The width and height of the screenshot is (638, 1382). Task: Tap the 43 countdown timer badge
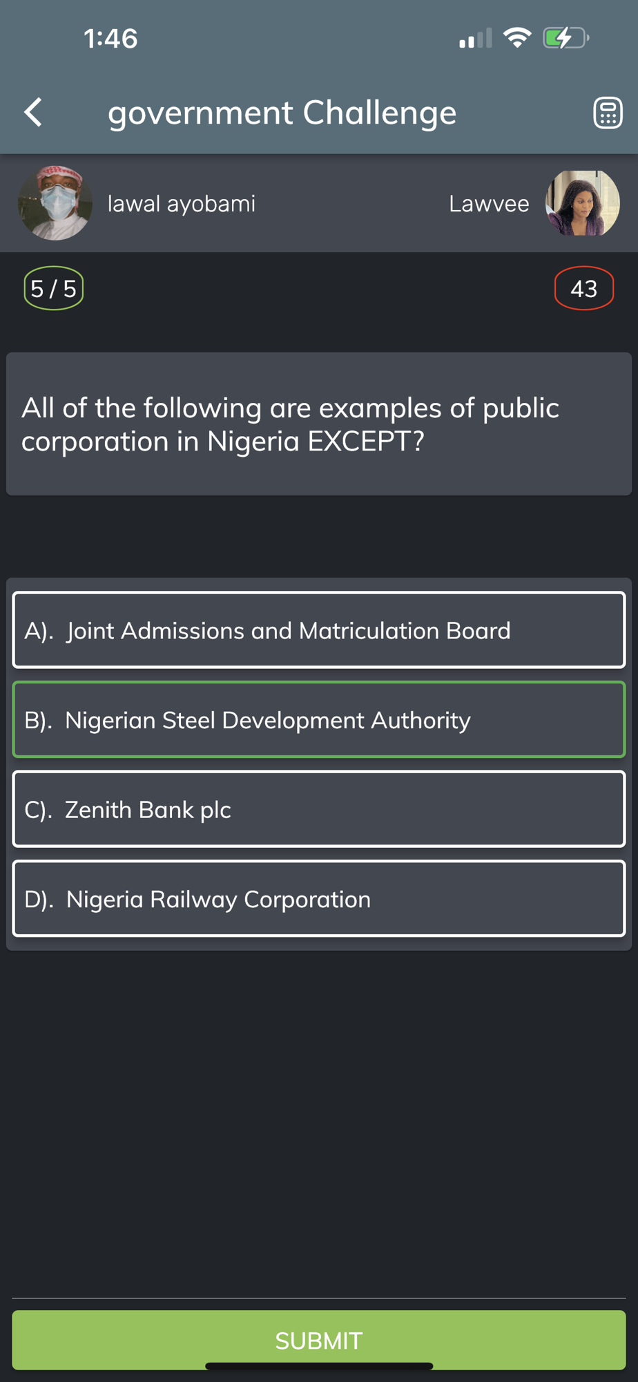pos(584,288)
